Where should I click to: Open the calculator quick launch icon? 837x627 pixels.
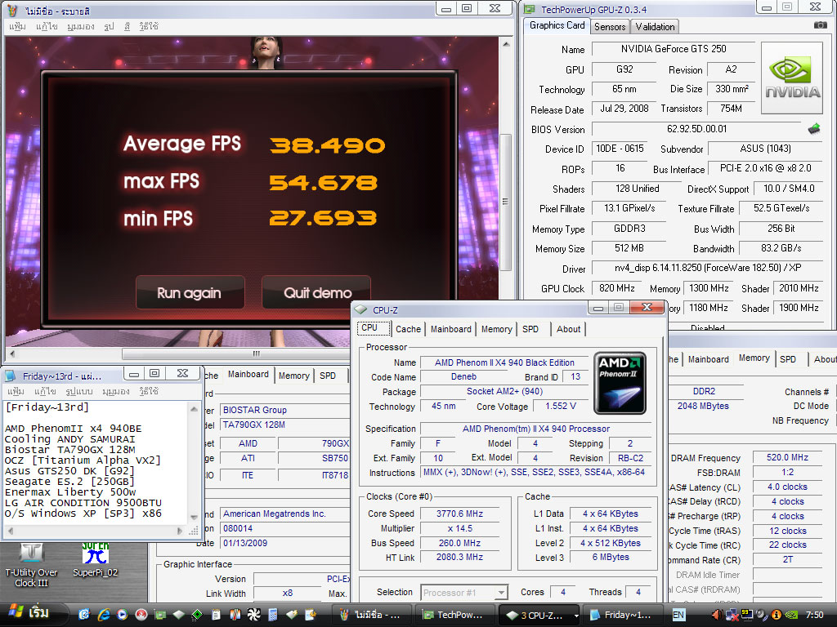pyautogui.click(x=273, y=615)
